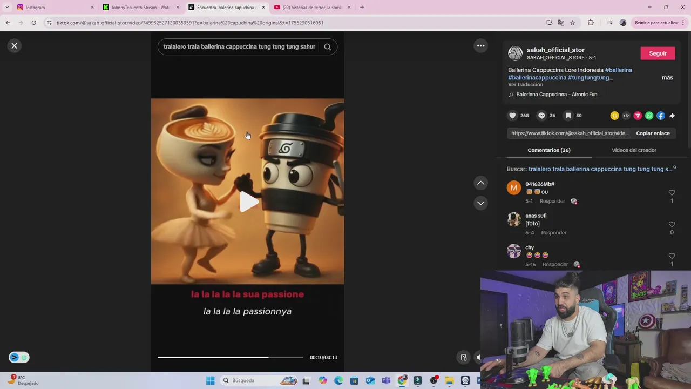Reply to anas sufi's comment
This screenshot has height=389, width=691.
(x=554, y=233)
